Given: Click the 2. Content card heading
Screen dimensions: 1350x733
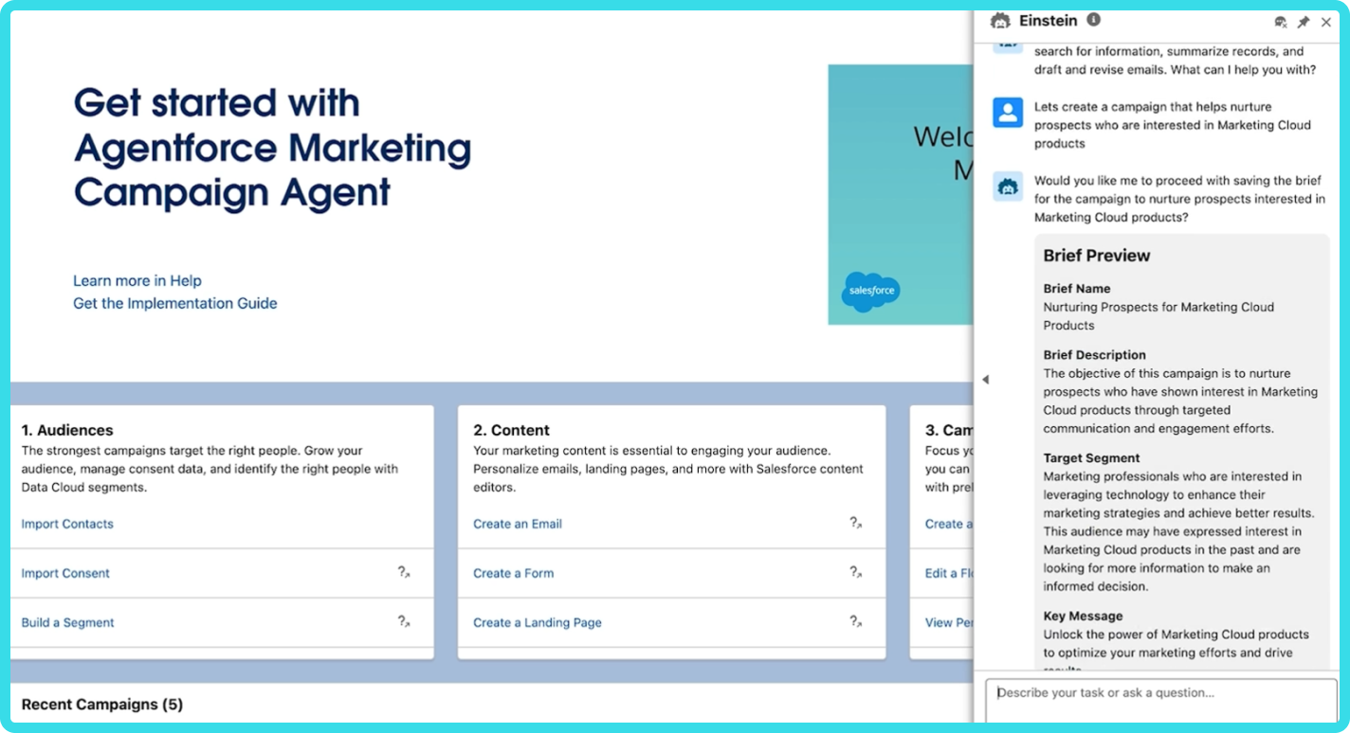Looking at the screenshot, I should (512, 430).
